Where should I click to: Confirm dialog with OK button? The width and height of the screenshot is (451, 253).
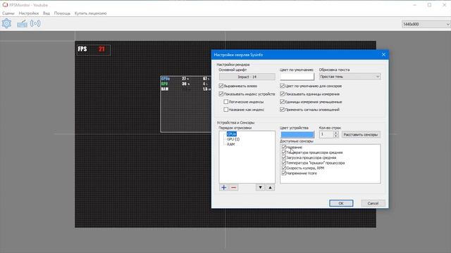(x=341, y=203)
